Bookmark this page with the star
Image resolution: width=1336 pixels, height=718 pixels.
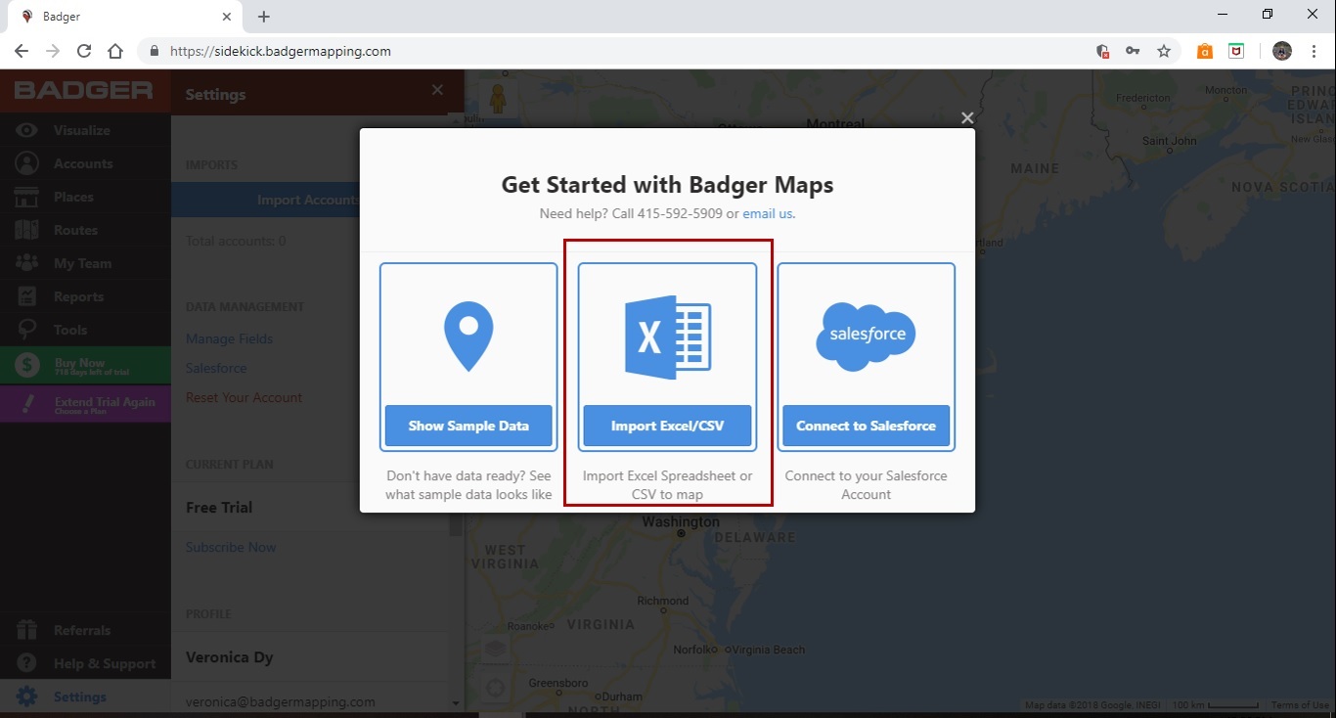pyautogui.click(x=1164, y=51)
